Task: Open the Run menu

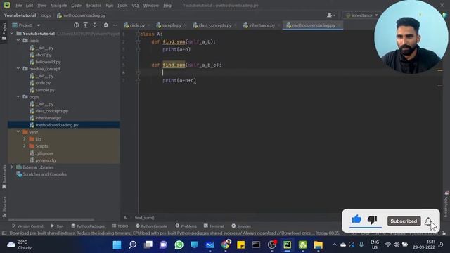Action: pyautogui.click(x=110, y=6)
